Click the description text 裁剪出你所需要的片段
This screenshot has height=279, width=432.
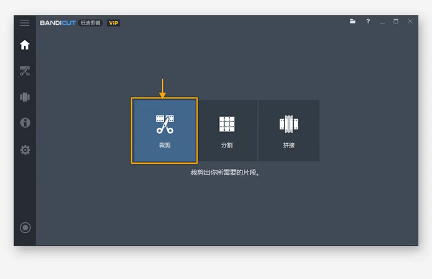(224, 173)
